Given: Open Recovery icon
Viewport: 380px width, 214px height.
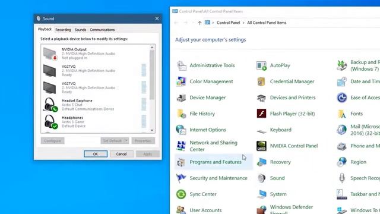Looking at the screenshot, I should click(x=261, y=162).
